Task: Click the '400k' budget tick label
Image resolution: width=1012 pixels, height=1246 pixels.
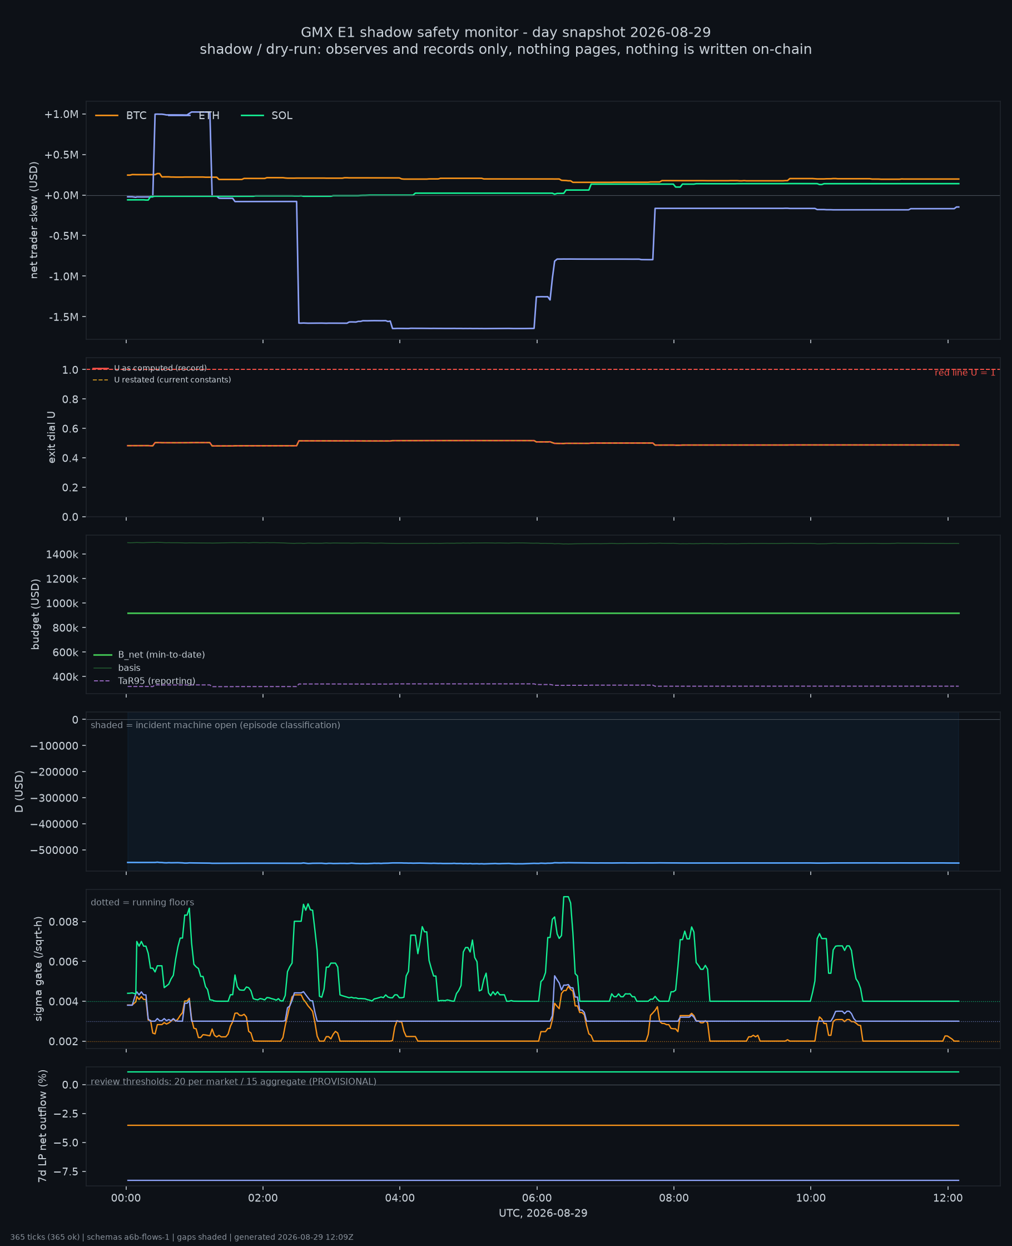Action: tap(65, 678)
